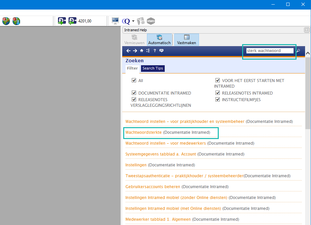
Task: Open 'Wachtwoord instellen – voor praktijkhouder en systeembeheer'
Action: point(185,122)
